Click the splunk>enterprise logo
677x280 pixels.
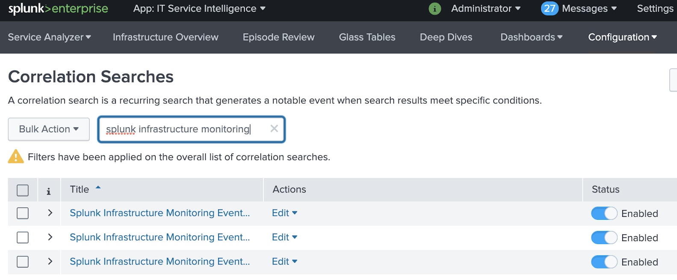coord(58,9)
